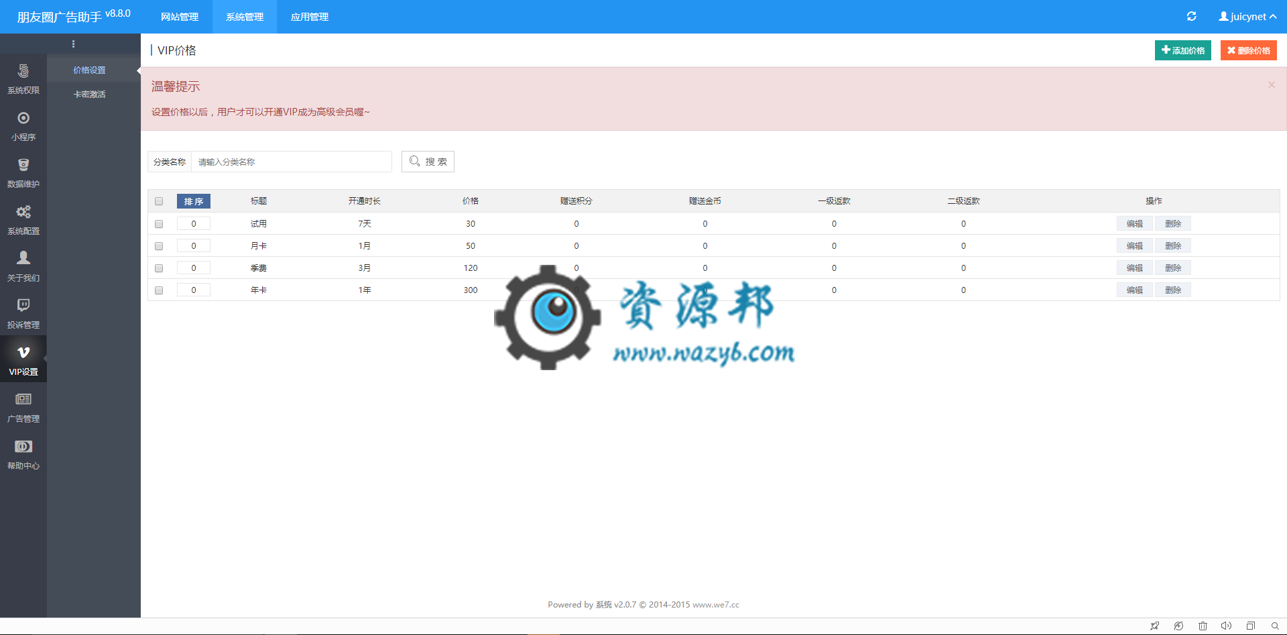Click the 二级返款 column header
Image resolution: width=1287 pixels, height=635 pixels.
click(963, 201)
